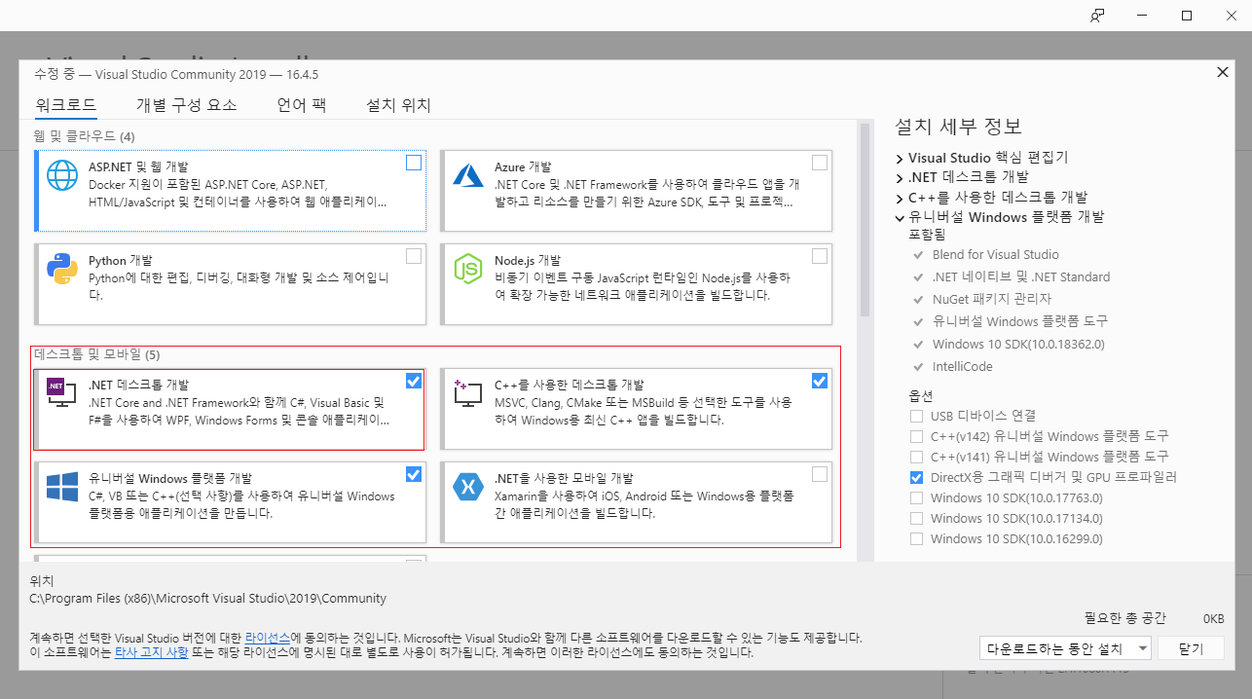The image size is (1252, 699).
Task: Click the C++ desktop development monitor icon
Action: [x=468, y=393]
